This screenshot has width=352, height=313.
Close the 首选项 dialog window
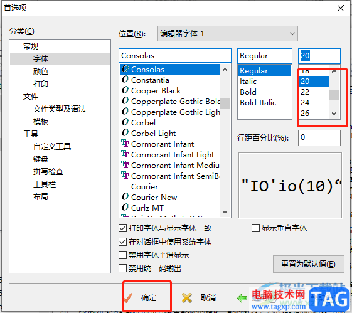pyautogui.click(x=341, y=8)
